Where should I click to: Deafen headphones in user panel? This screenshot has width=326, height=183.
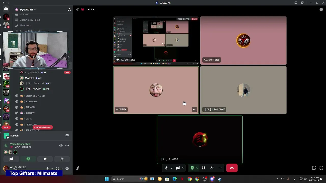57,169
